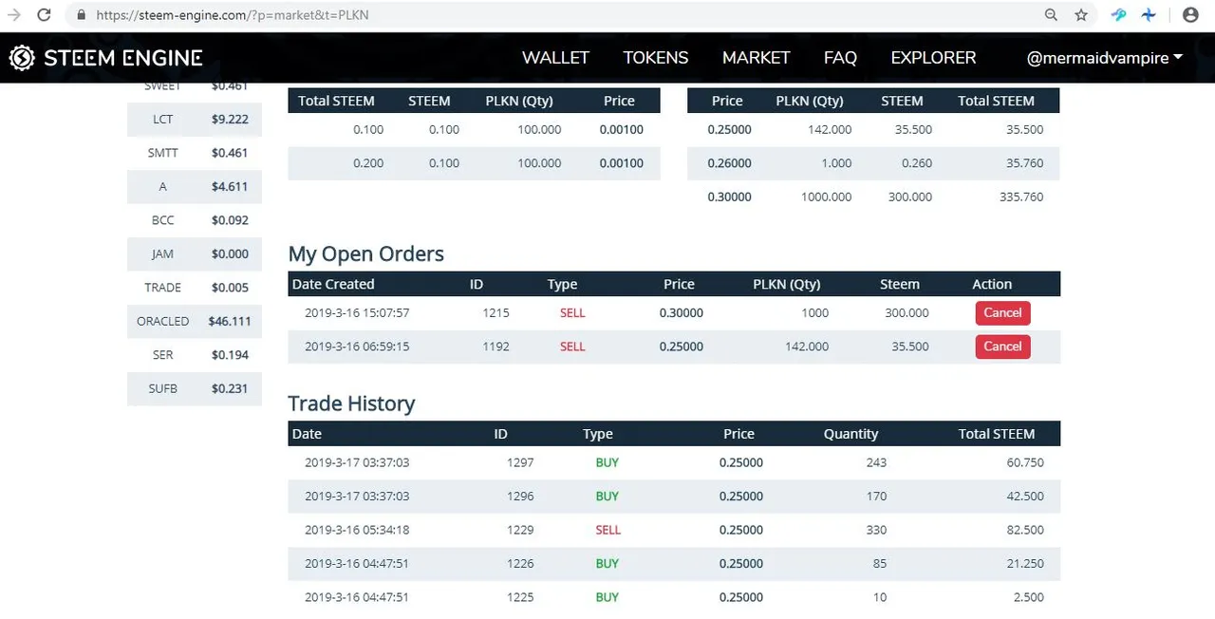Select LCT token in sidebar
The width and height of the screenshot is (1215, 619).
[x=195, y=120]
